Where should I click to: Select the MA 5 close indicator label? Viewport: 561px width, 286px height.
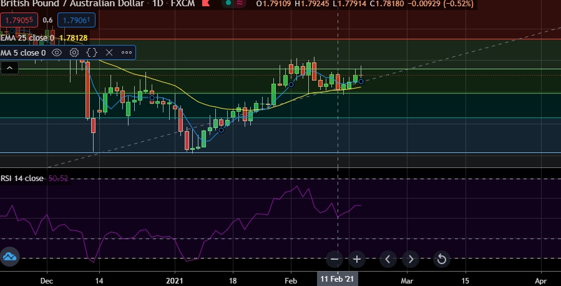click(23, 53)
